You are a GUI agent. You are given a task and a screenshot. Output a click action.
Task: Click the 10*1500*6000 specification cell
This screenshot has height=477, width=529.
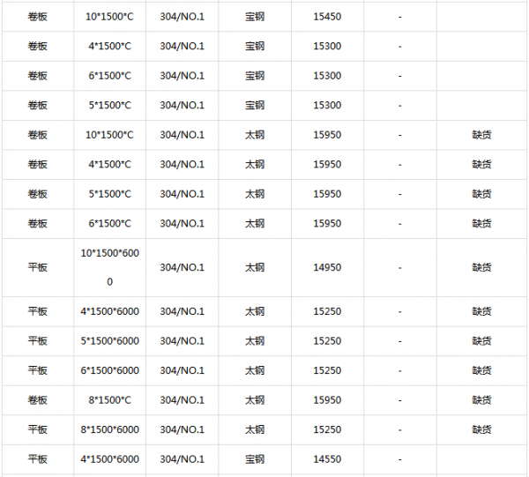click(109, 267)
